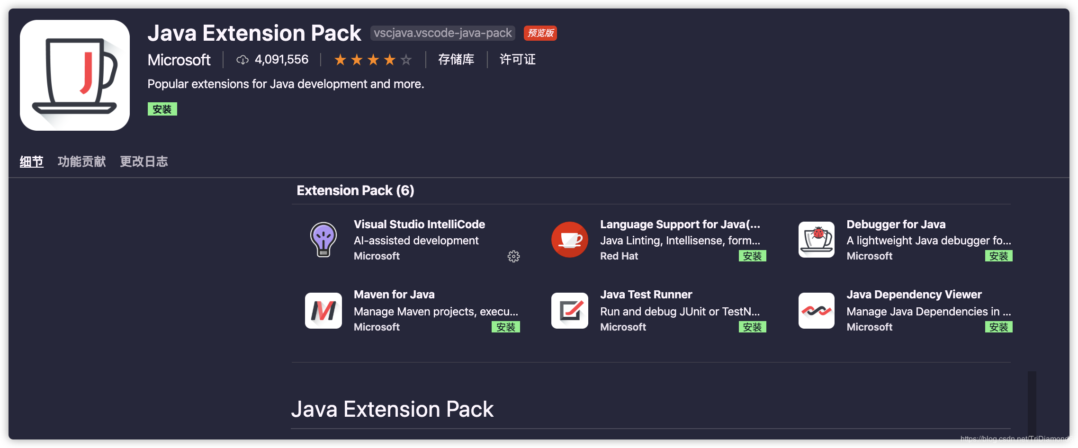The image size is (1078, 448).
Task: Open Debugger for Java title
Action: pos(896,224)
